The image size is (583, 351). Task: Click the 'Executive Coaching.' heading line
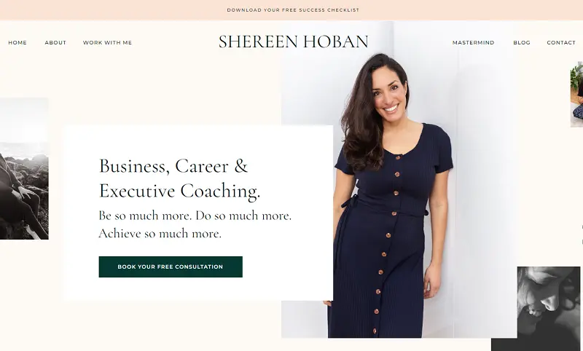(179, 191)
